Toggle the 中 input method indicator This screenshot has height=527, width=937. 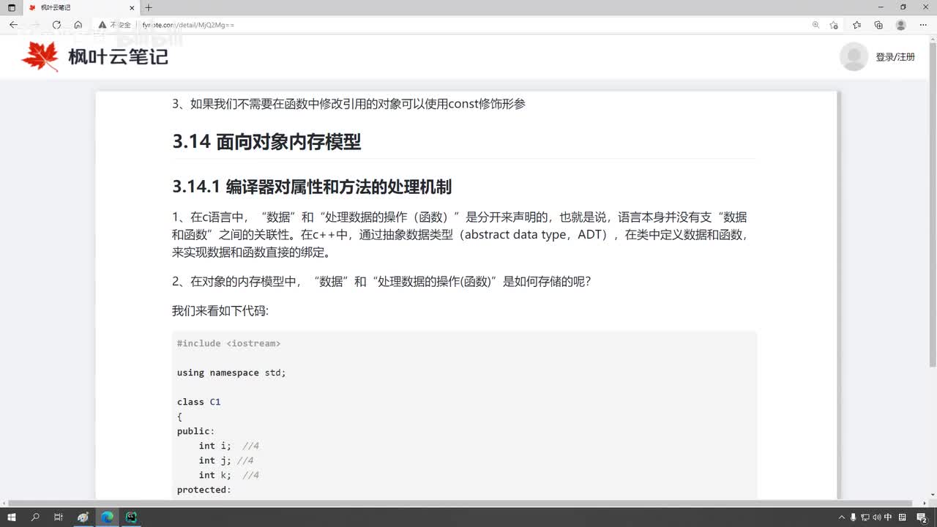pos(888,517)
